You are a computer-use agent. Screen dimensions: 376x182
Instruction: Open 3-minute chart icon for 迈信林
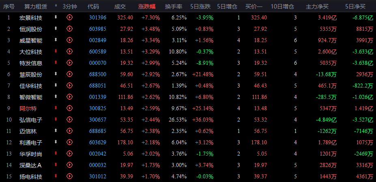[69, 131]
